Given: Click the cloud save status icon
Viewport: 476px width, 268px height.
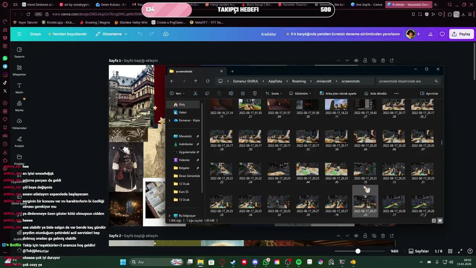Looking at the screenshot, I should coord(166,34).
